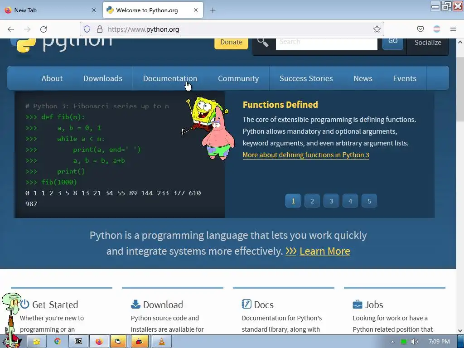Image resolution: width=464 pixels, height=348 pixels.
Task: Open a new tab with plus button
Action: click(x=213, y=10)
